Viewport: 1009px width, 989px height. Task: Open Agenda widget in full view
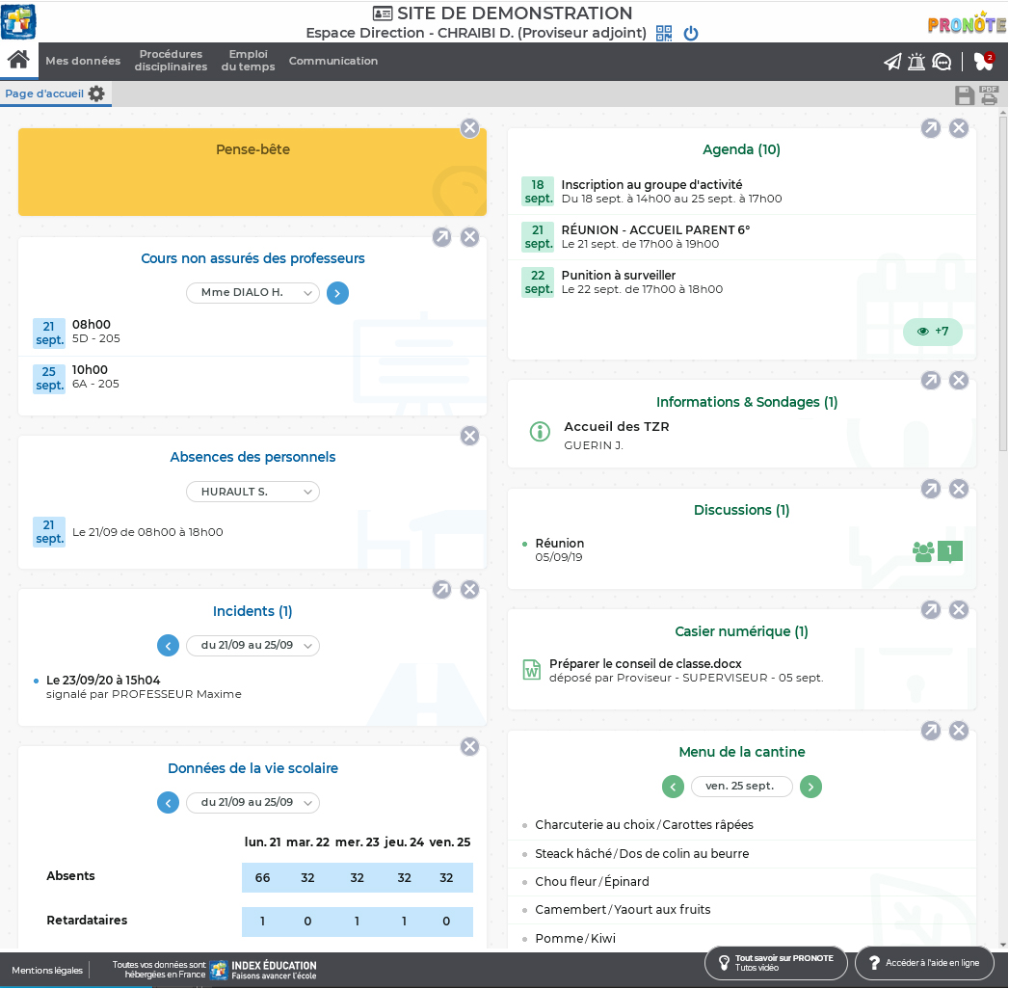click(931, 128)
